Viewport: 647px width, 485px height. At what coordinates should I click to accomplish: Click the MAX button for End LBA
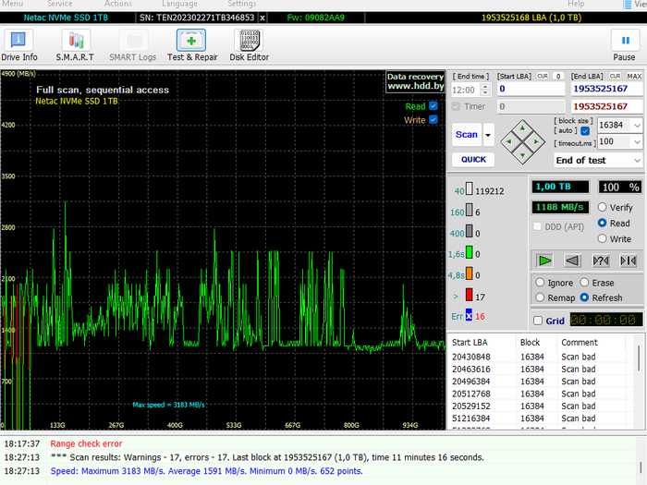pyautogui.click(x=634, y=77)
